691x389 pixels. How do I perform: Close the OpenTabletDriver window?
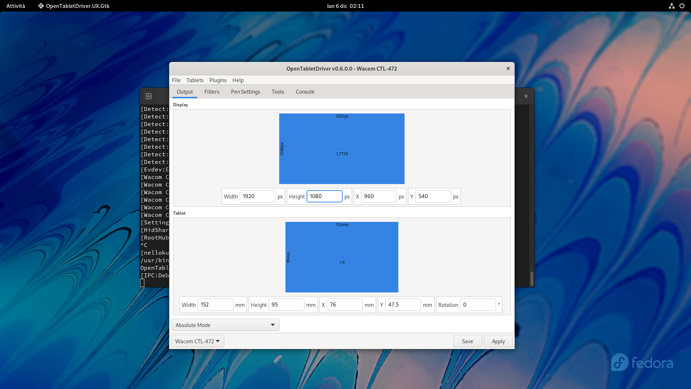tap(508, 68)
